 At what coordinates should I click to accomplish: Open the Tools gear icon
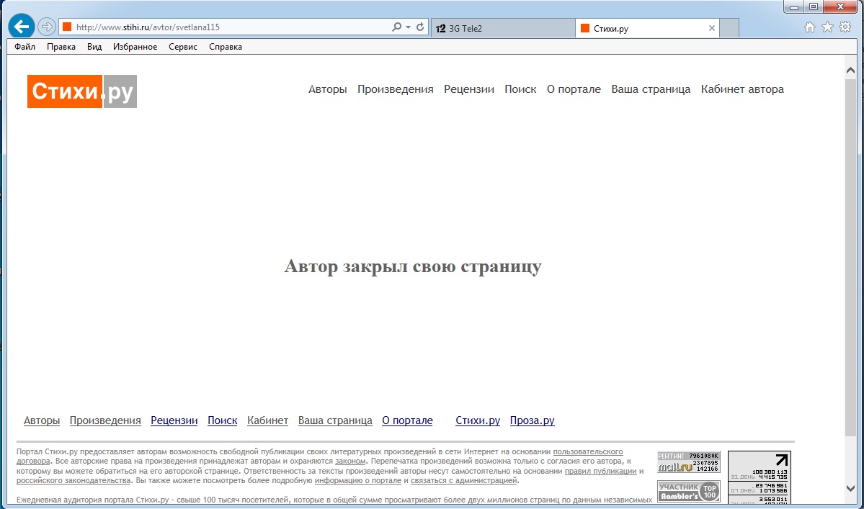(845, 27)
